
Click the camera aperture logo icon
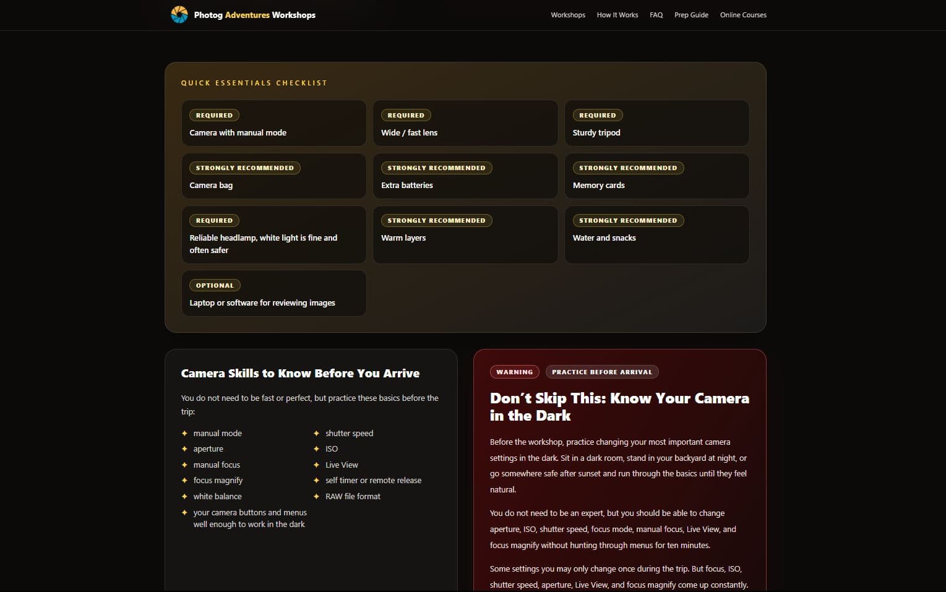point(179,15)
